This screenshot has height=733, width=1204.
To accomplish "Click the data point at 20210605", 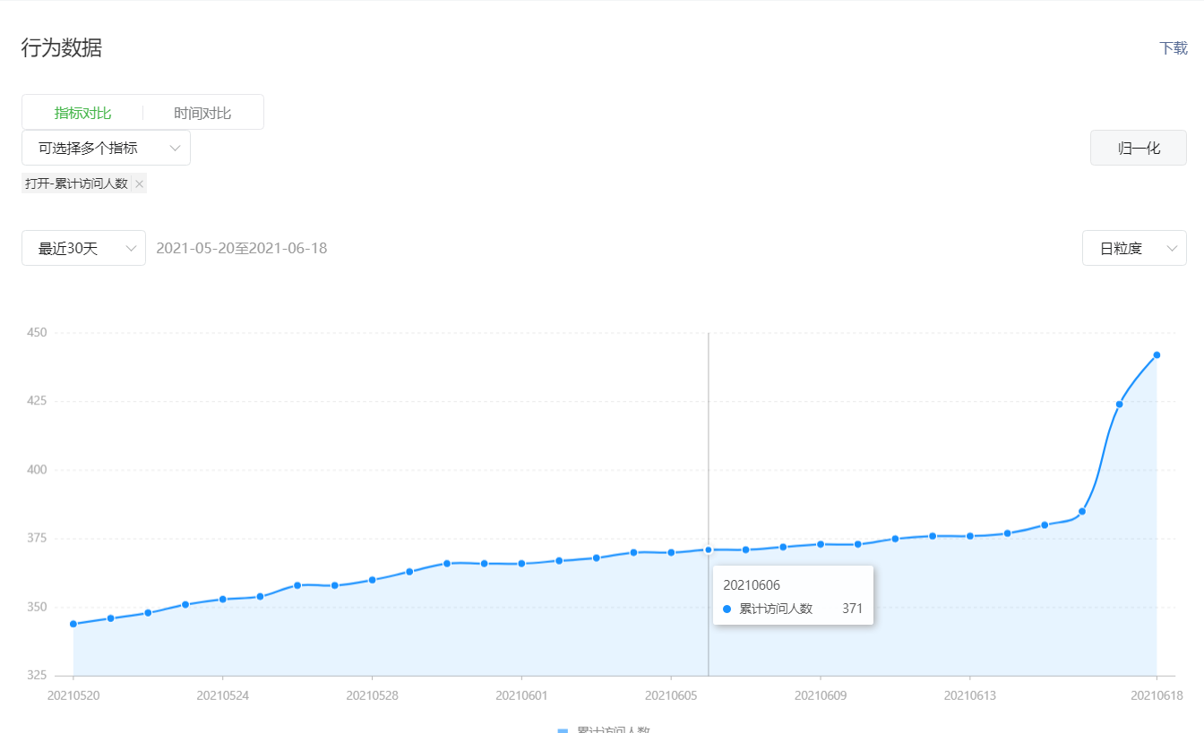I will pyautogui.click(x=671, y=552).
